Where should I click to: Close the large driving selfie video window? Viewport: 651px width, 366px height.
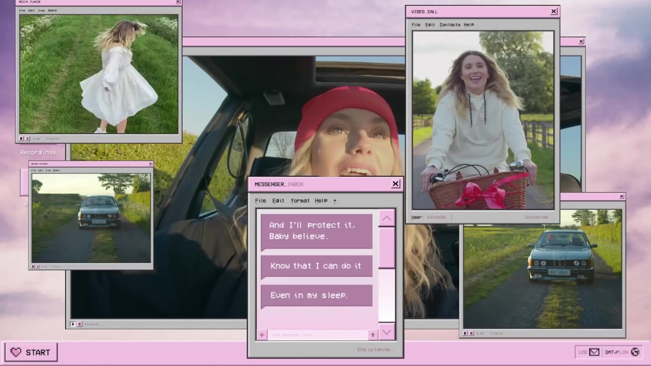coord(581,42)
